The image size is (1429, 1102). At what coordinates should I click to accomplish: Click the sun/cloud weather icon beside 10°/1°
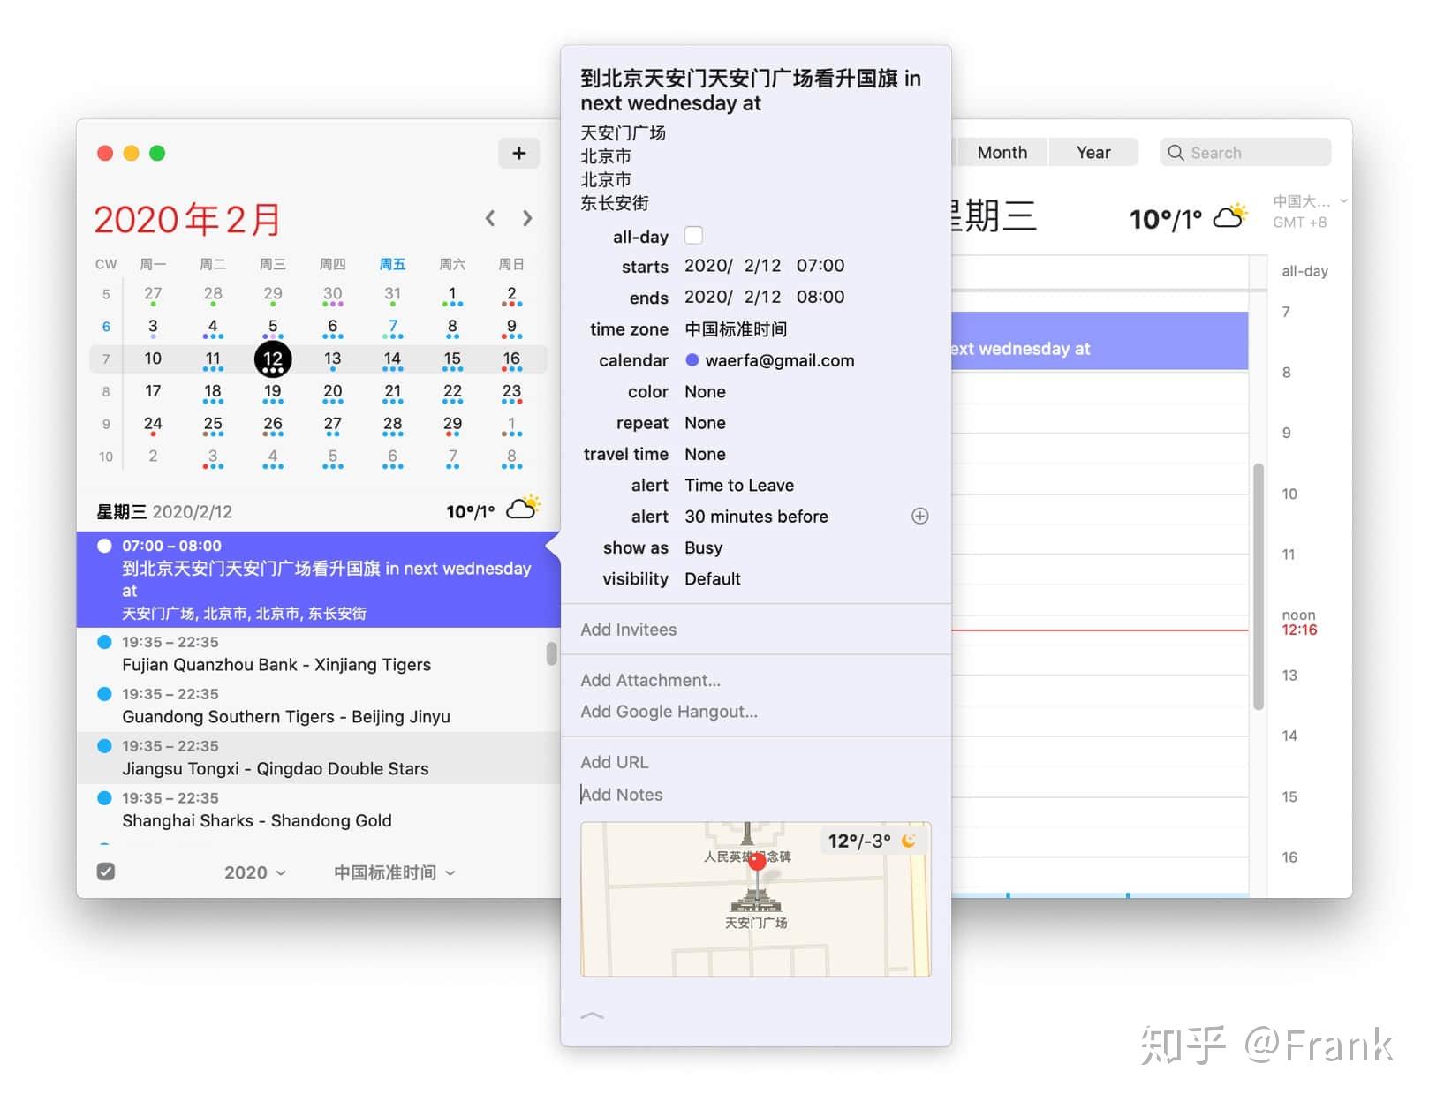pos(1229,216)
